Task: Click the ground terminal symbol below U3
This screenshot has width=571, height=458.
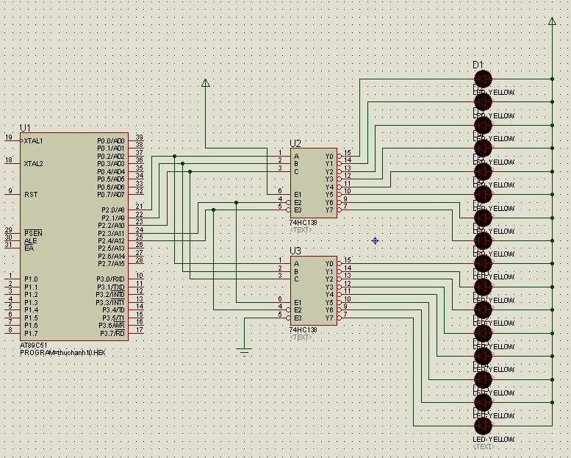Action: (x=244, y=352)
